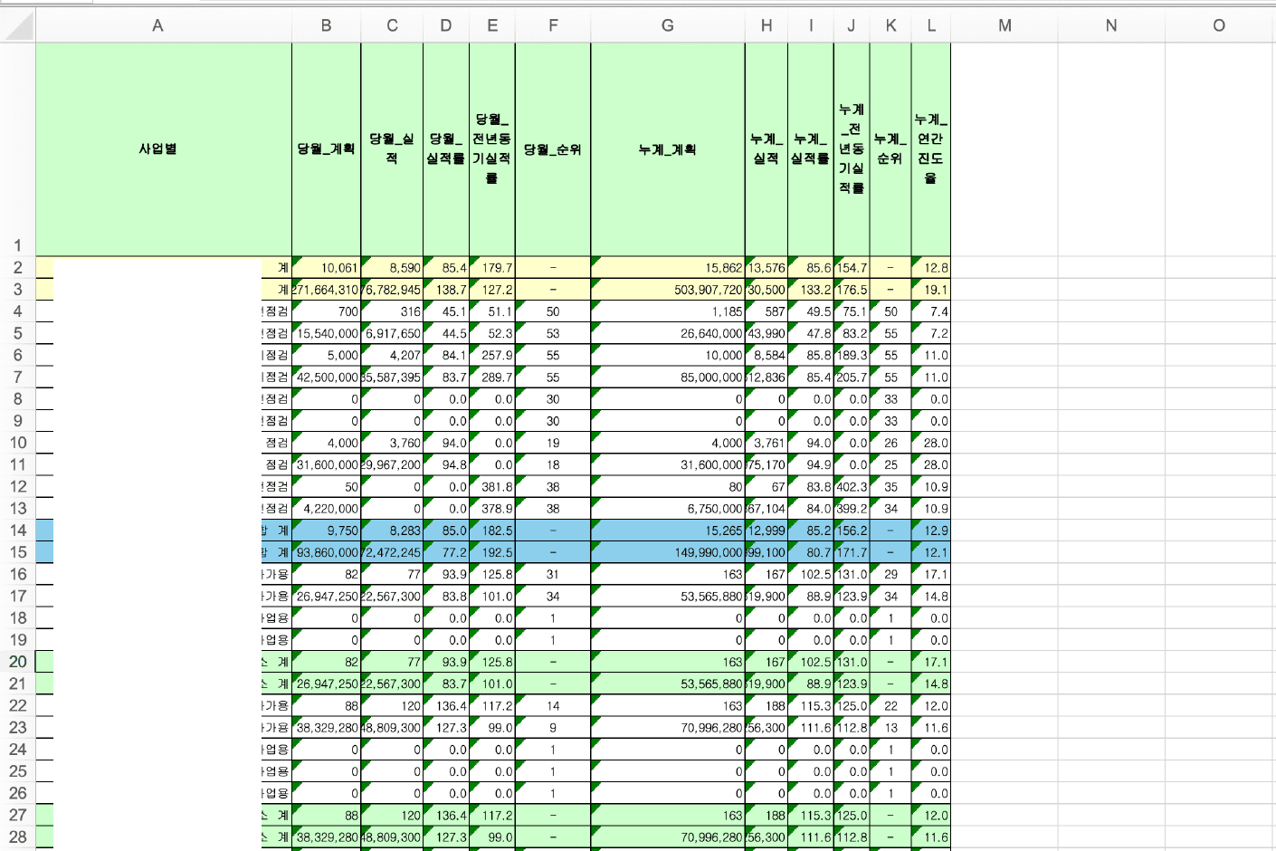Select cell containing 3,760
The height and width of the screenshot is (851, 1276).
(x=392, y=443)
